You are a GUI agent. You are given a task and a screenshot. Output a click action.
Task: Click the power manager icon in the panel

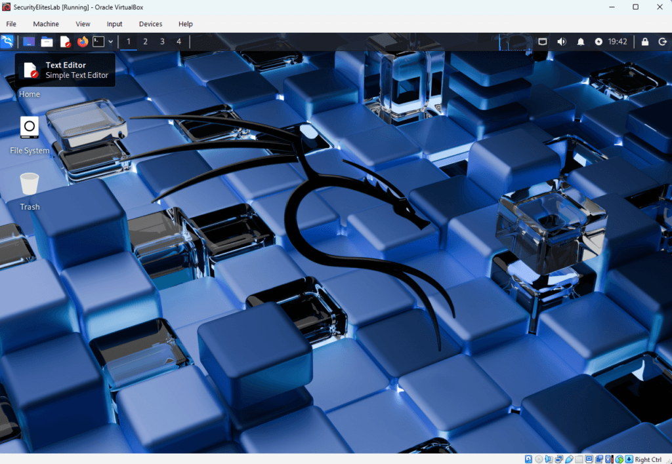pyautogui.click(x=598, y=41)
